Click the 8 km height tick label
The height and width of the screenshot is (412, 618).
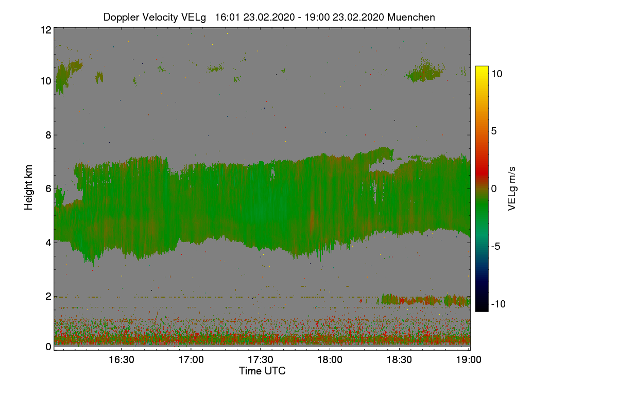(x=48, y=135)
